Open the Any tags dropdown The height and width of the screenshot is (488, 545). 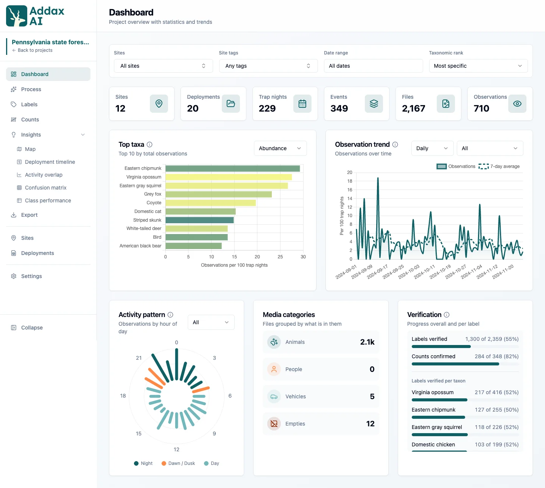pos(268,66)
